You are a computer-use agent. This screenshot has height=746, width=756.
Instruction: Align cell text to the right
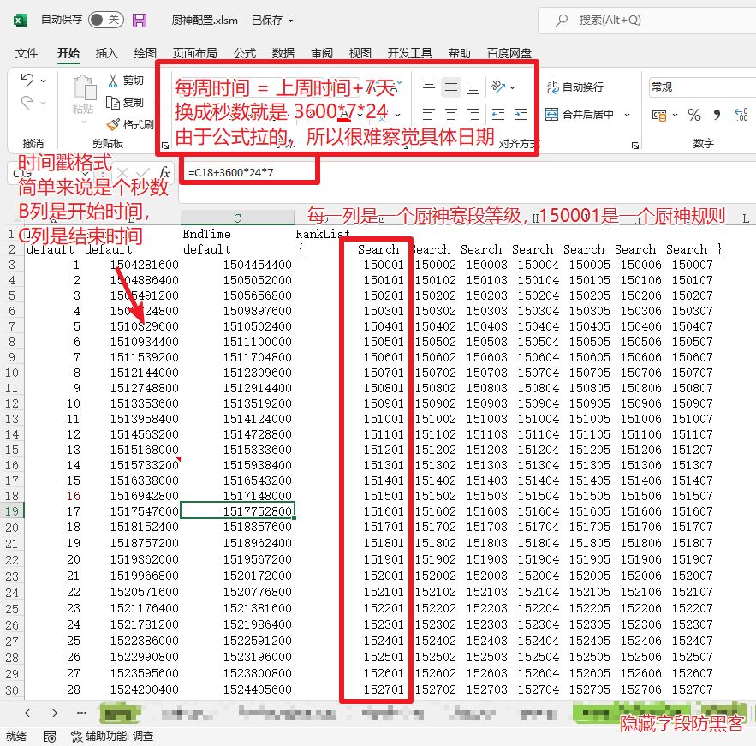473,114
